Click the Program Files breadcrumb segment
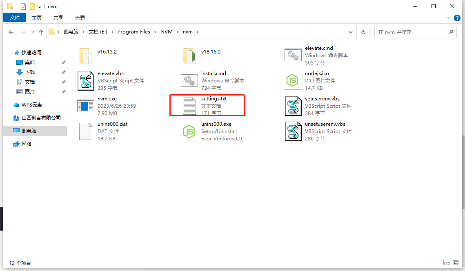This screenshot has width=465, height=271. (x=133, y=32)
